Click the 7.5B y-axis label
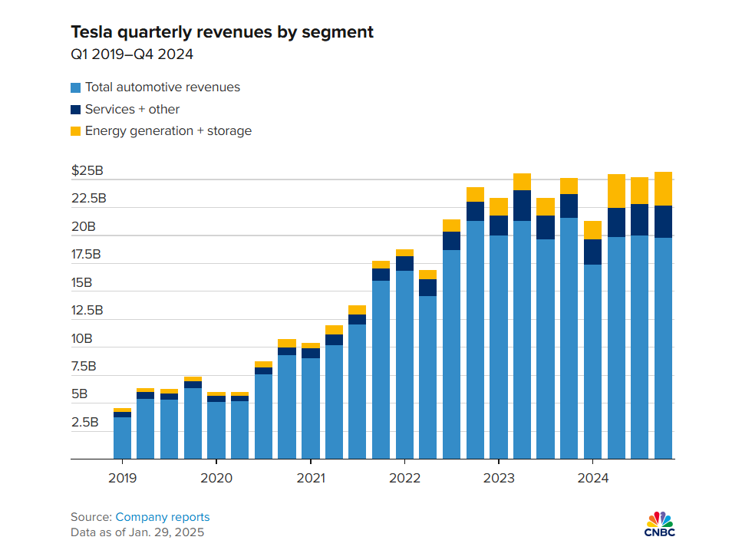This screenshot has width=742, height=550. pos(84,367)
